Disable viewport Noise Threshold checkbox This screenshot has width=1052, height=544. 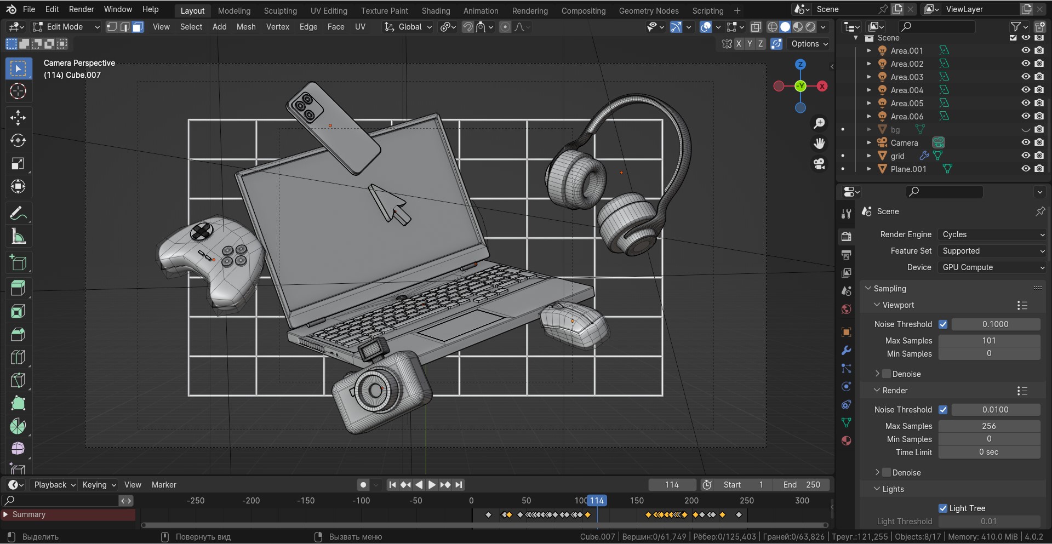(x=943, y=324)
